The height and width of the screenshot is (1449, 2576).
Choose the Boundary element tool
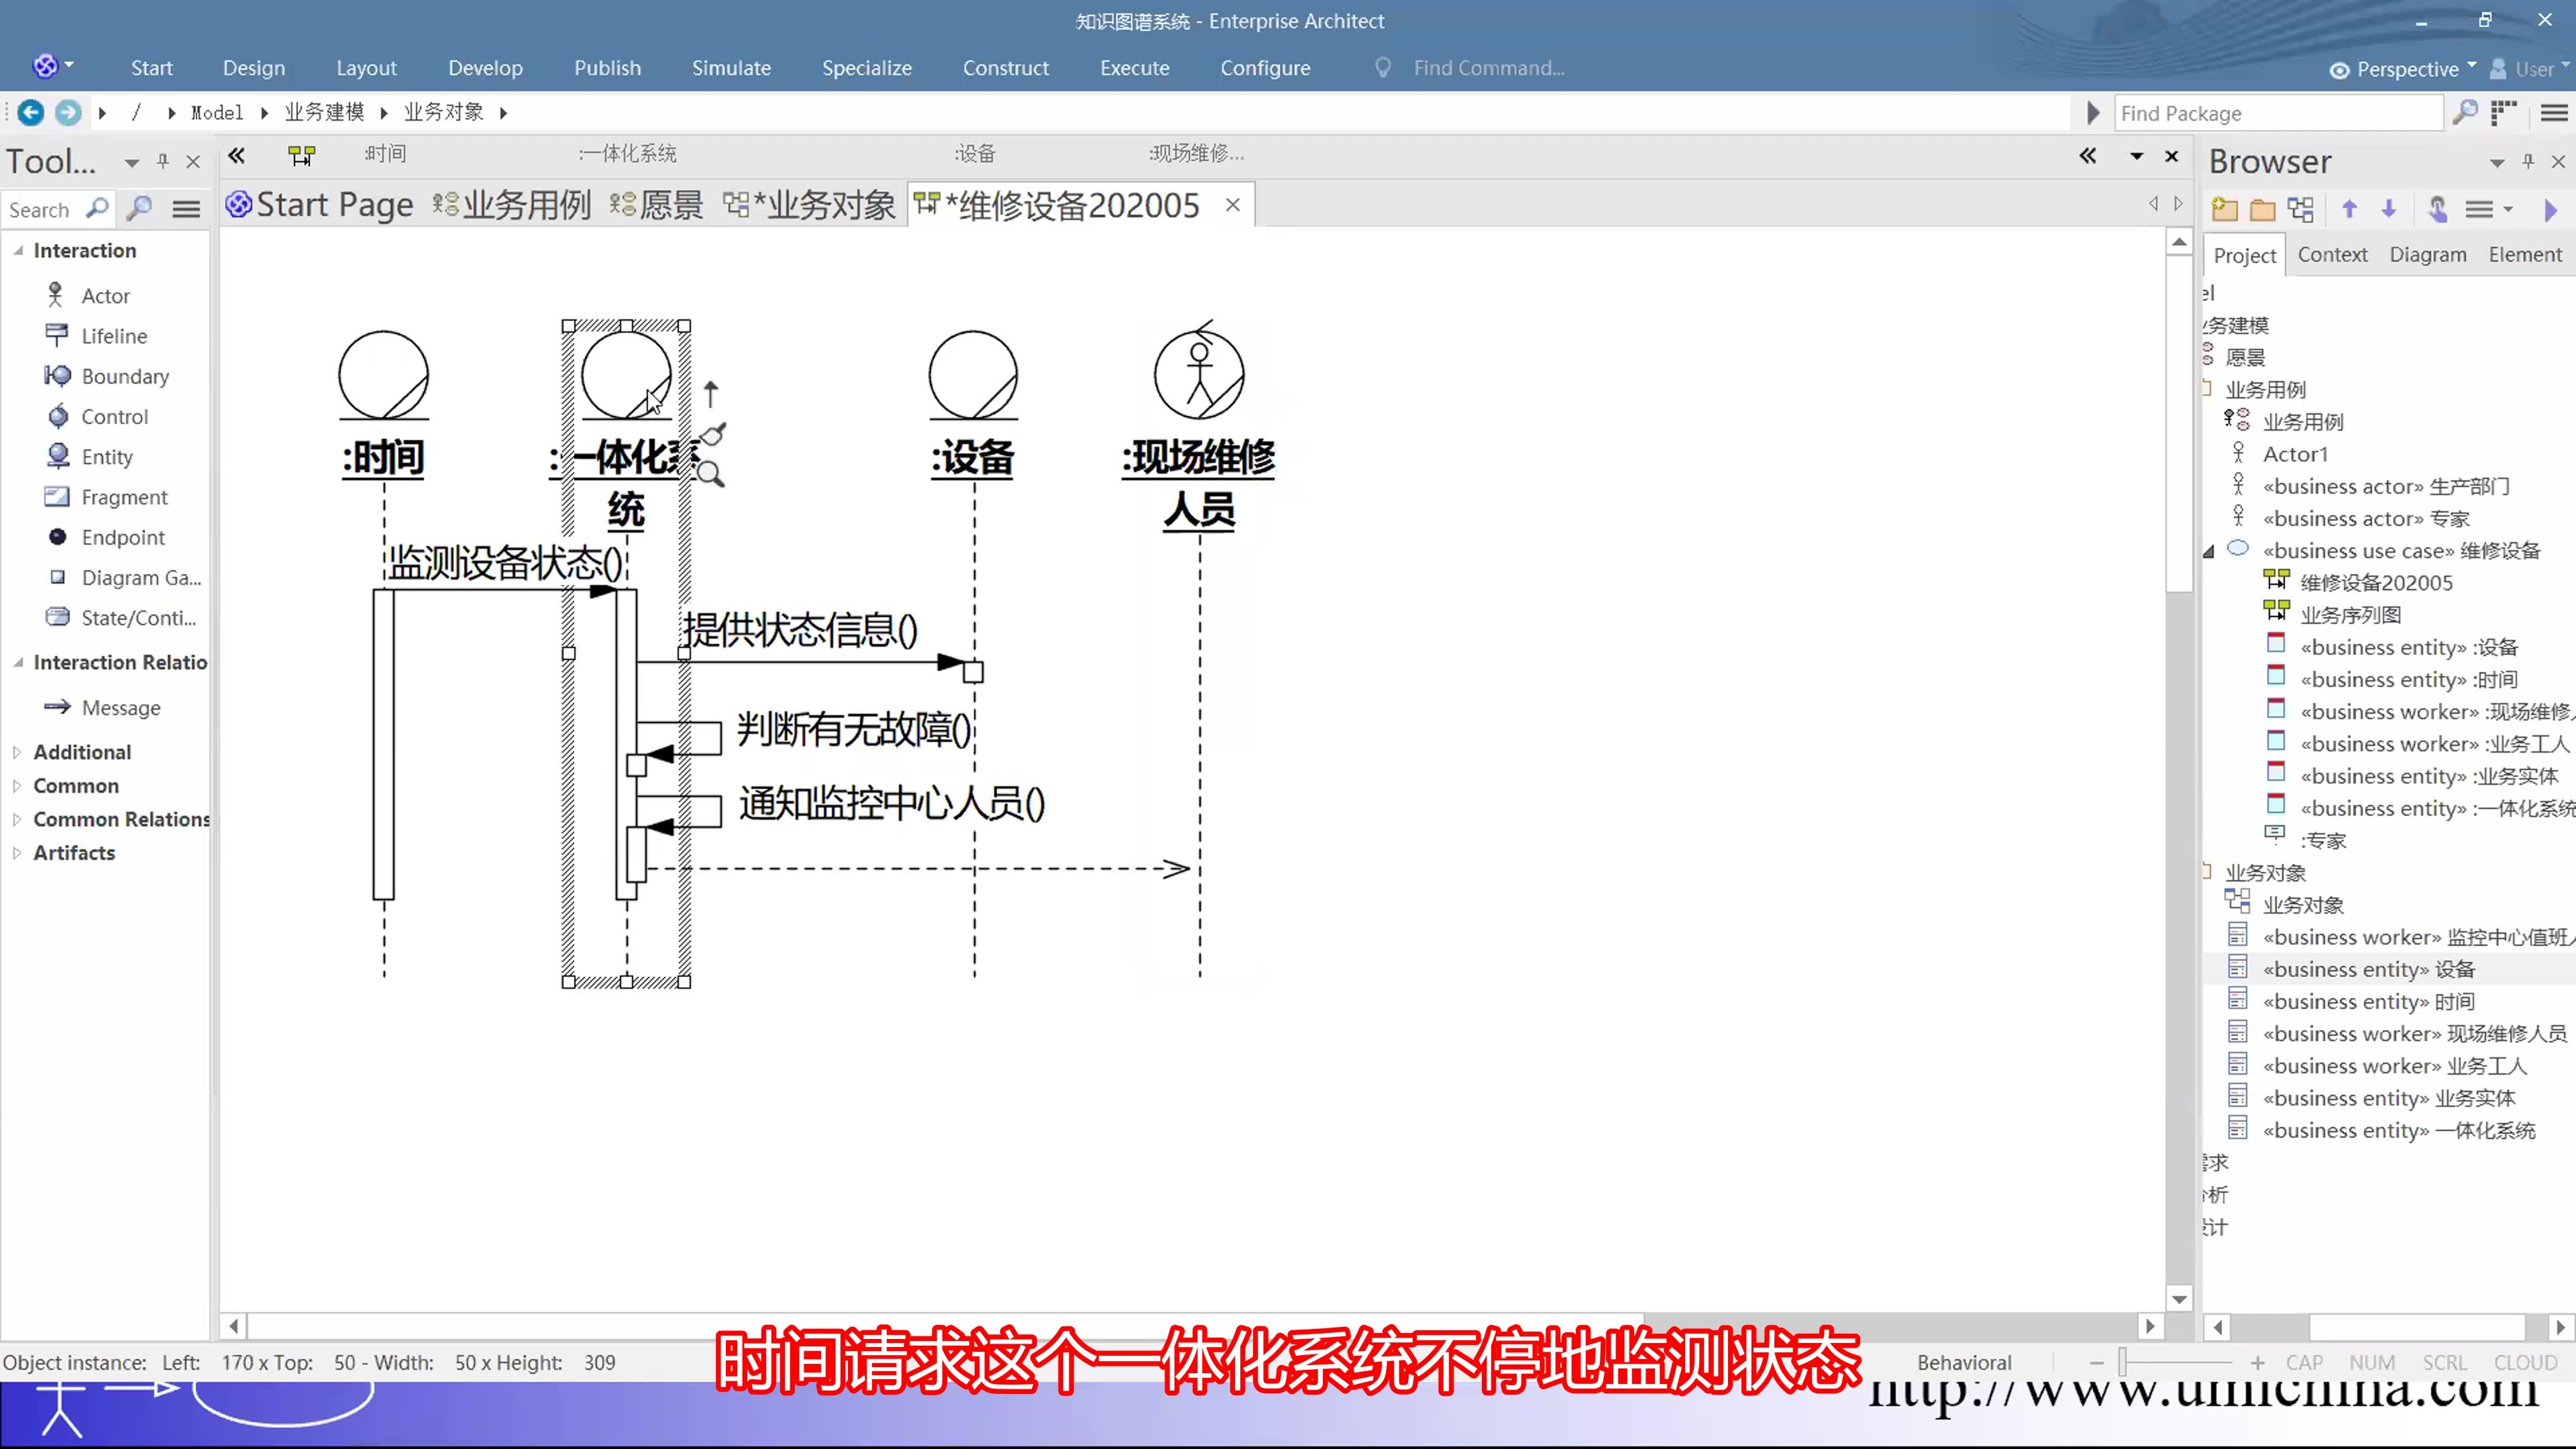(106, 376)
